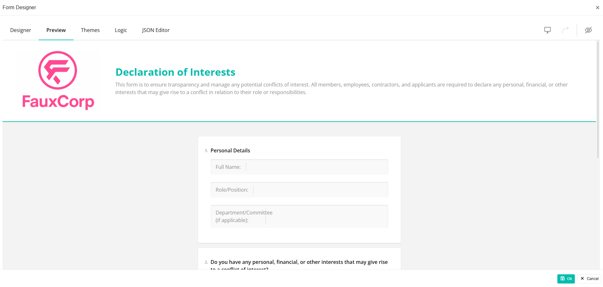The width and height of the screenshot is (603, 287).
Task: Focus the Role/Position text field
Action: point(320,190)
